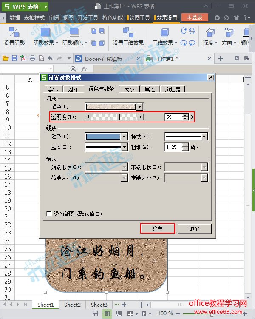Image resolution: width=255 pixels, height=319 pixels.
Task: Select the Sheet2 worksheet tab
Action: point(72,305)
